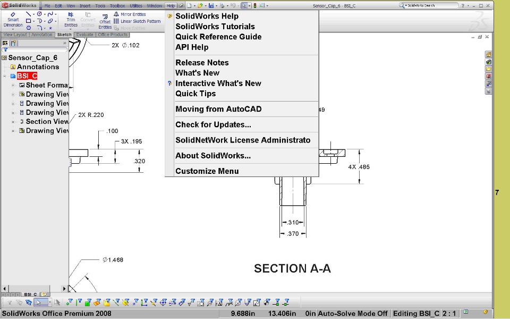Toggle the Filter Vertices icon

click(69, 303)
